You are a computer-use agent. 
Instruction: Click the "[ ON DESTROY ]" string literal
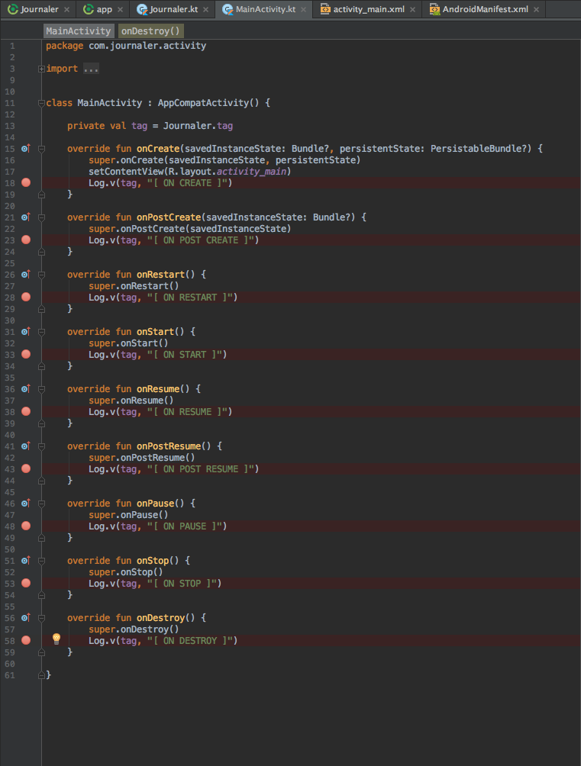tap(192, 641)
